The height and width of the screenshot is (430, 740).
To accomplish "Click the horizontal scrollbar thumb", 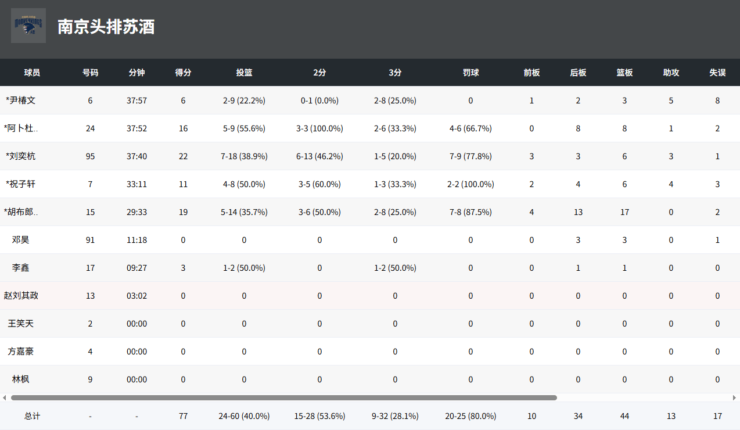I will (x=283, y=398).
